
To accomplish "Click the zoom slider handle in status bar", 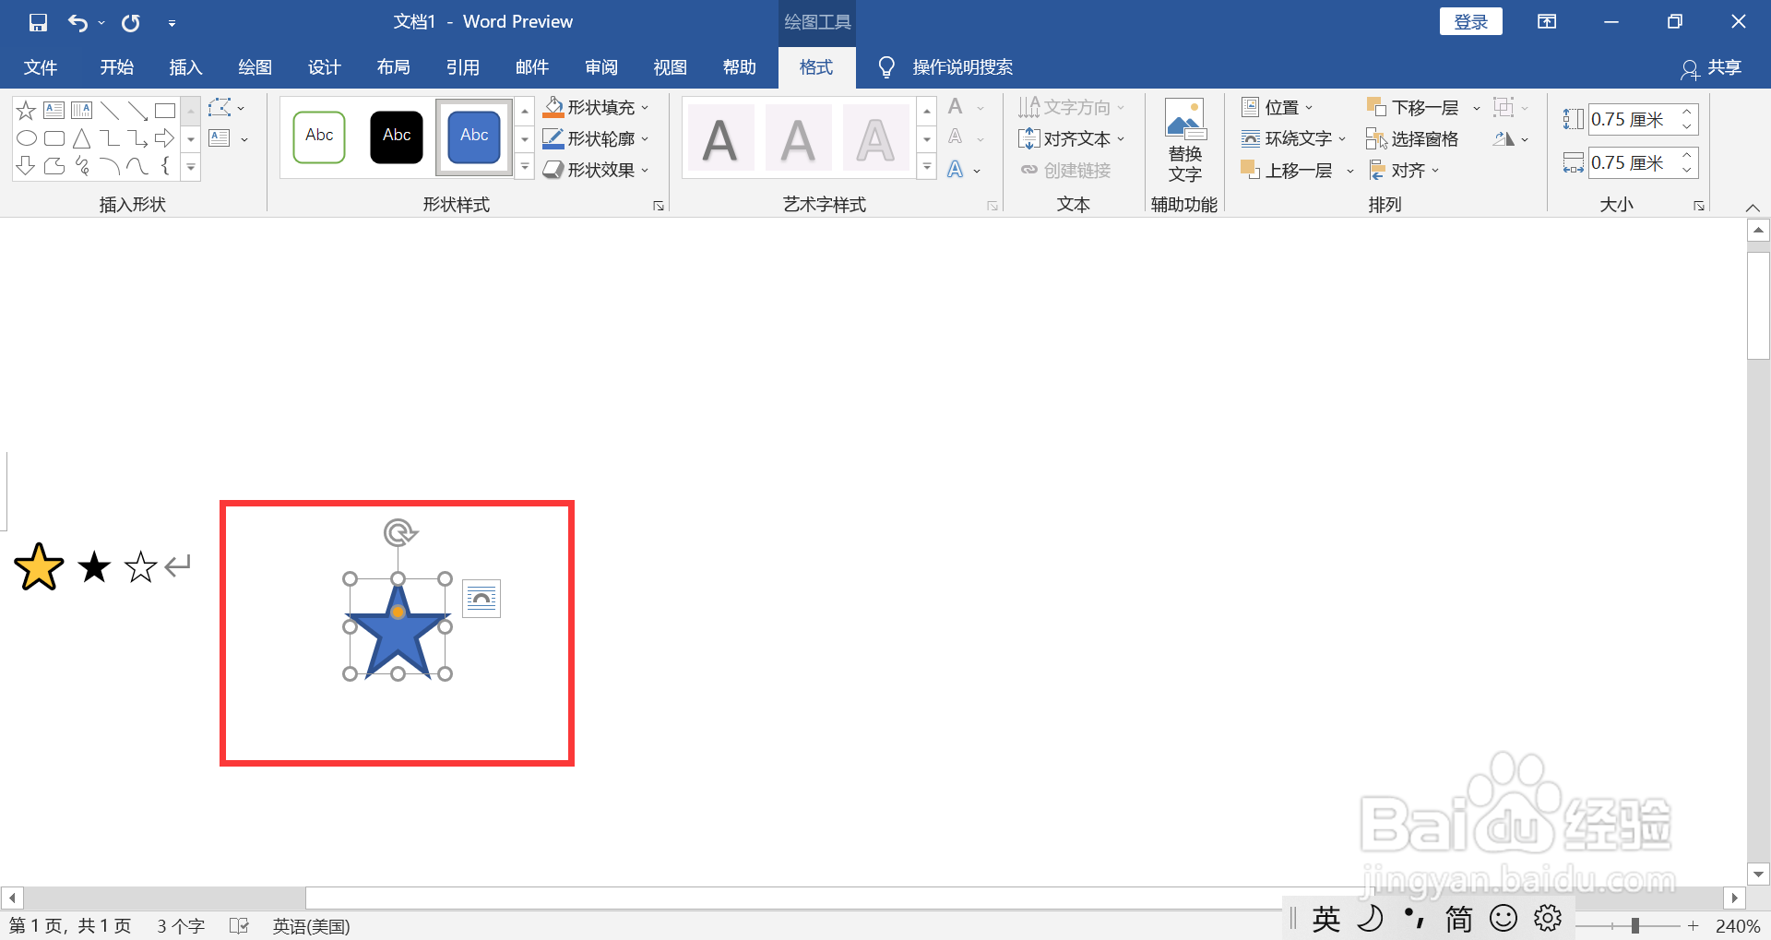I will pos(1634,925).
